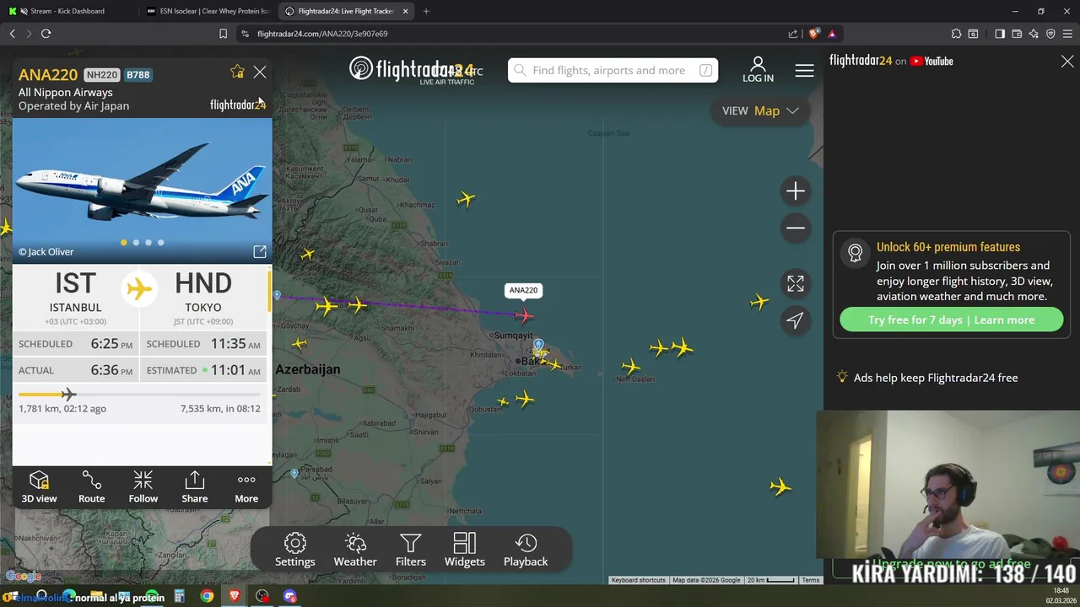Viewport: 1080px width, 607px height.
Task: Open flight Playback
Action: pos(526,550)
